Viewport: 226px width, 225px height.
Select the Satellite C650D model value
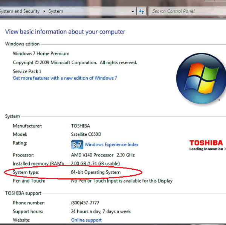(x=86, y=134)
